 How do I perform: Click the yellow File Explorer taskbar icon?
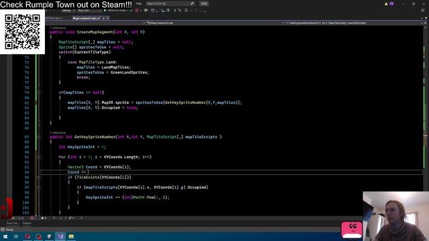(x=71, y=236)
